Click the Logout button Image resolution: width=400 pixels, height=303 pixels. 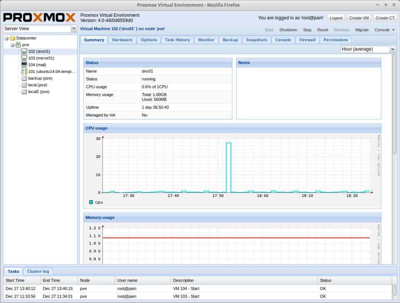[x=336, y=18]
